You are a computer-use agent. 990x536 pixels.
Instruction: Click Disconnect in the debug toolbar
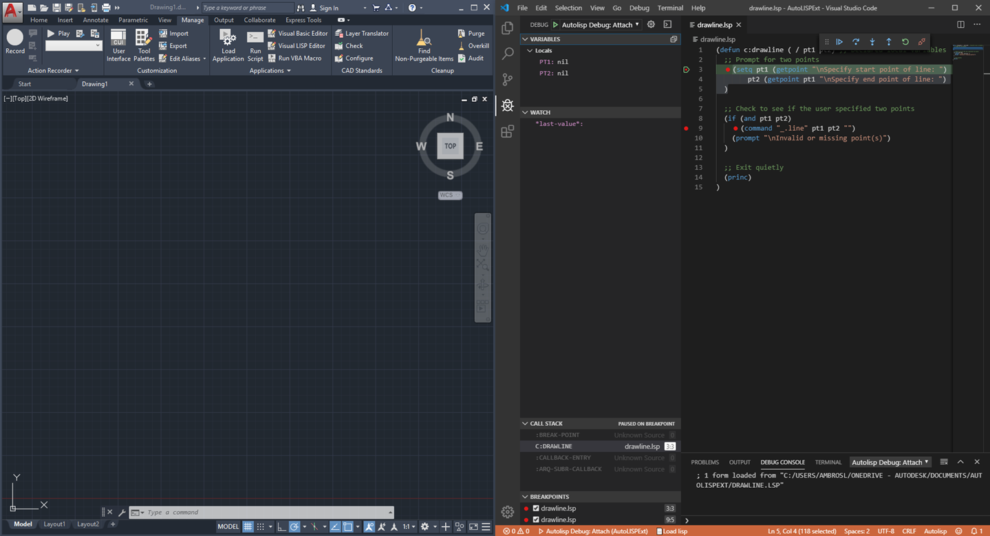922,42
